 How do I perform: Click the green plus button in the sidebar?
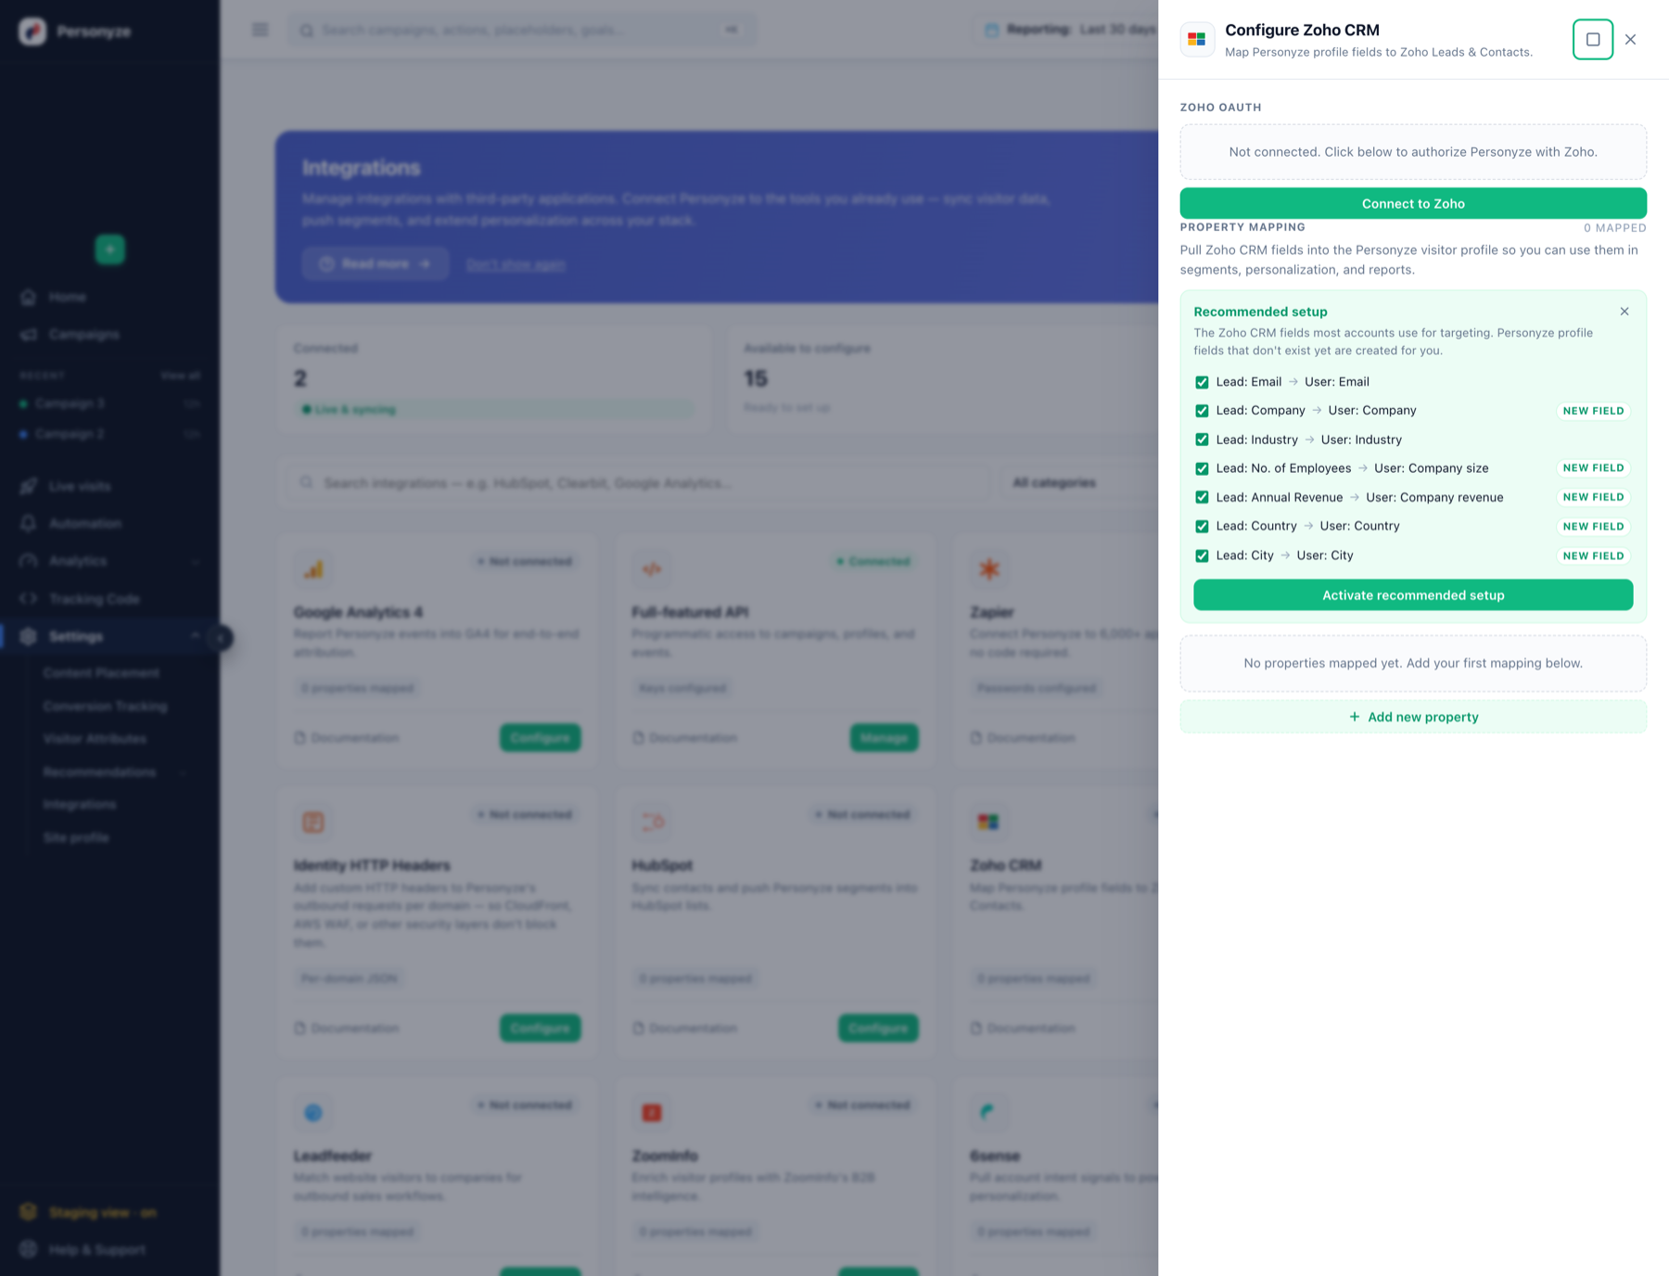coord(110,249)
